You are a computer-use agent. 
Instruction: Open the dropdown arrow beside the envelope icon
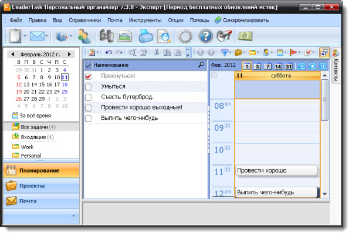pyautogui.click(x=49, y=37)
